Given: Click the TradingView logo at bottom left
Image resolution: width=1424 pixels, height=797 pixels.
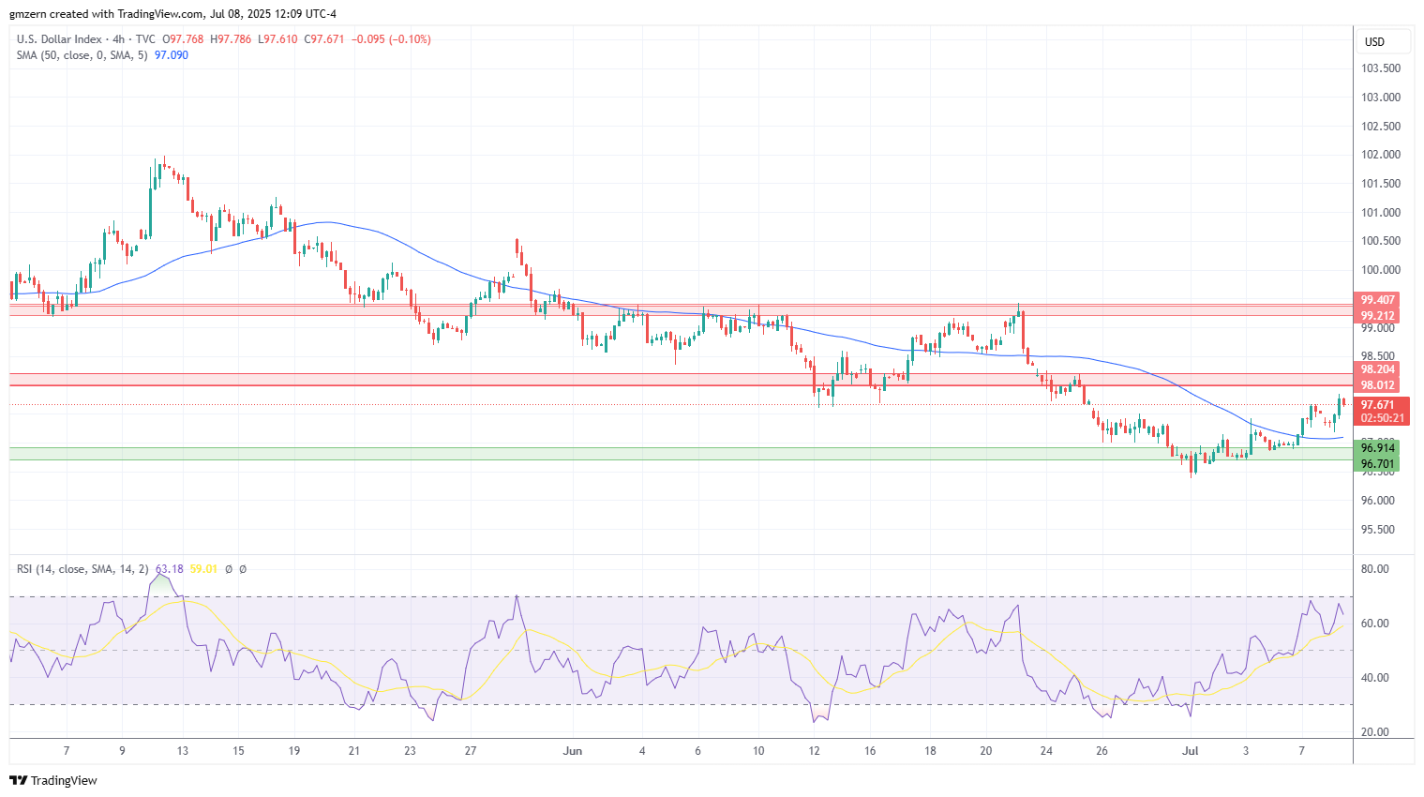Looking at the screenshot, I should [x=53, y=780].
